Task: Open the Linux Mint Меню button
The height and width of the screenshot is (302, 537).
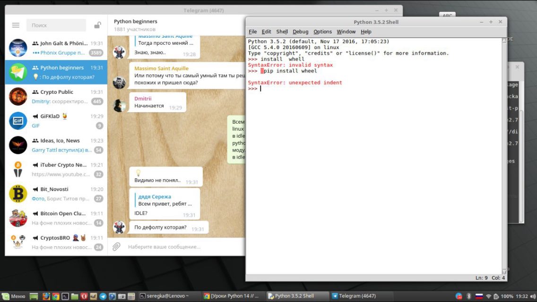Action: tap(14, 296)
